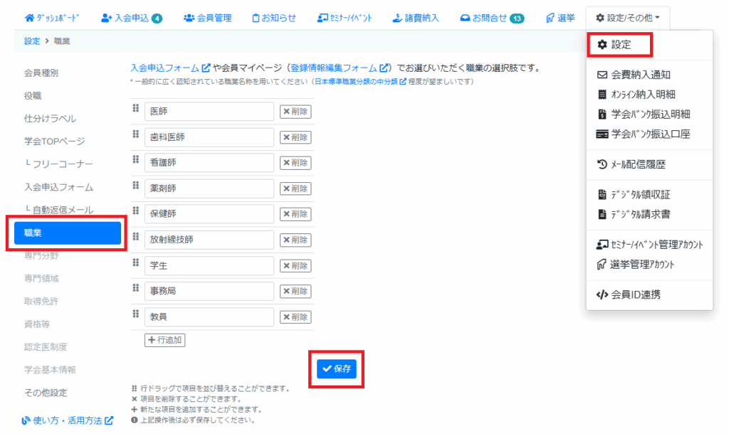This screenshot has height=436, width=729.
Task: Open 学会バンク振込口座 card icon item
Action: (602, 134)
